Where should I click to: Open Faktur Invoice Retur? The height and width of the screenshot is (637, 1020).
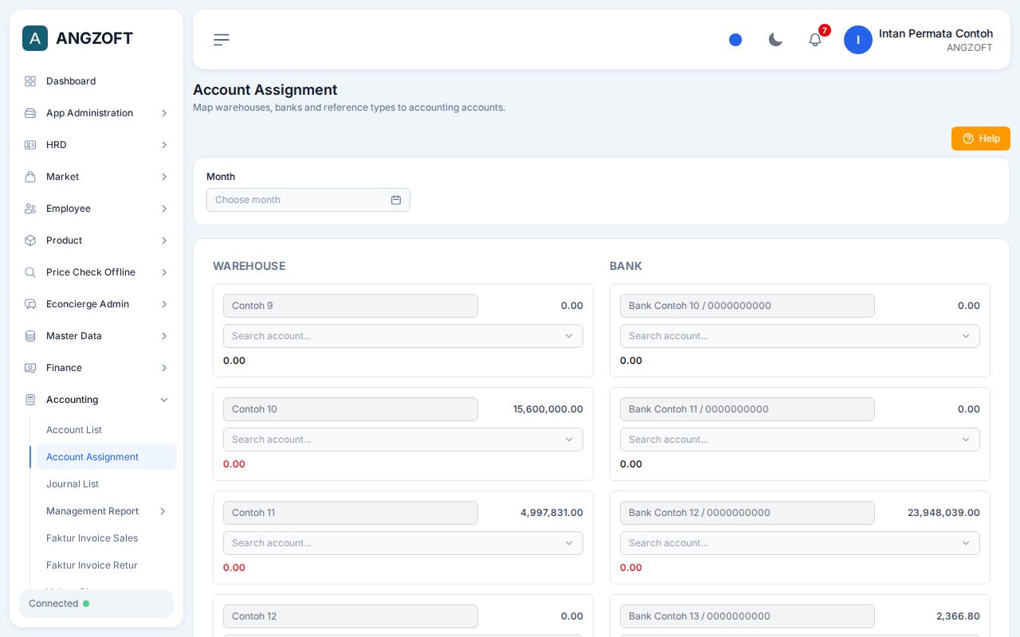tap(107, 565)
